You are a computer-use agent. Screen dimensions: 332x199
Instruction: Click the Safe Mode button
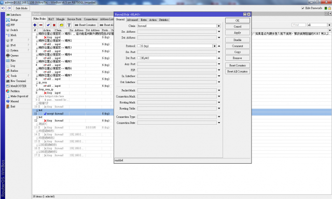(21, 8)
